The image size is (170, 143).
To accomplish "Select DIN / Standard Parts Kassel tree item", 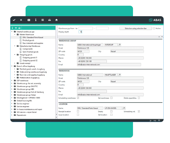I will [33, 37].
